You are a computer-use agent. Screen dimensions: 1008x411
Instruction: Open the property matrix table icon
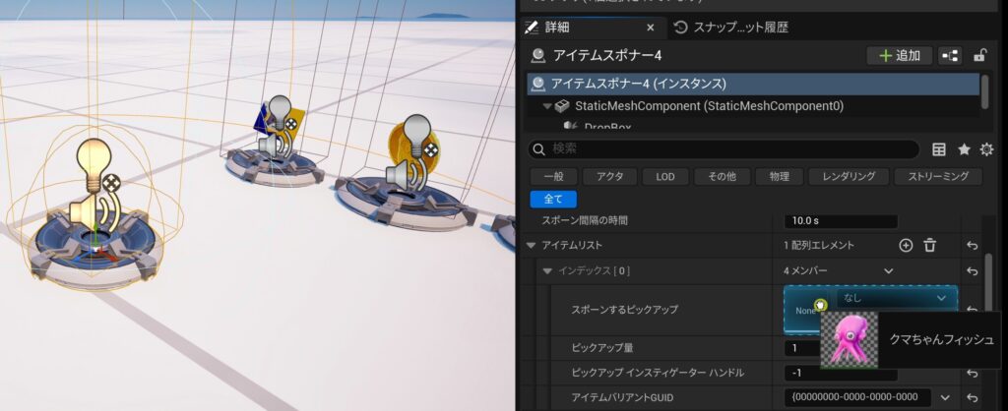939,149
